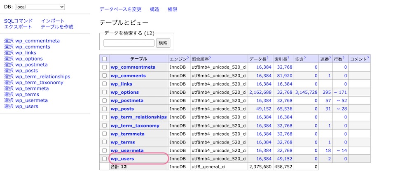
Task: Click the help question mark next to エンジン
Action: (x=187, y=58)
